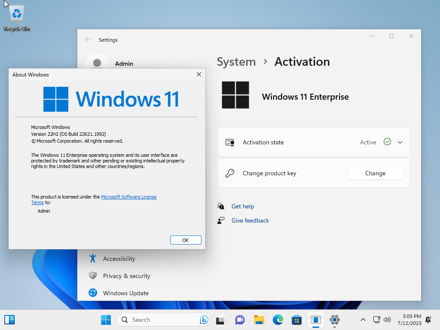Go back using the Settings back arrow
The image size is (440, 330).
coord(88,40)
